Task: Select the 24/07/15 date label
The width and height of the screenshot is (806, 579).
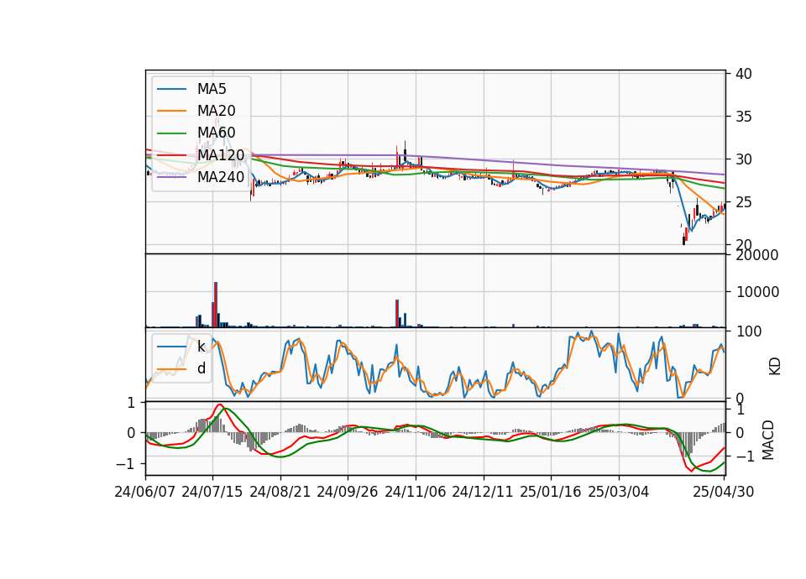Action: click(212, 492)
